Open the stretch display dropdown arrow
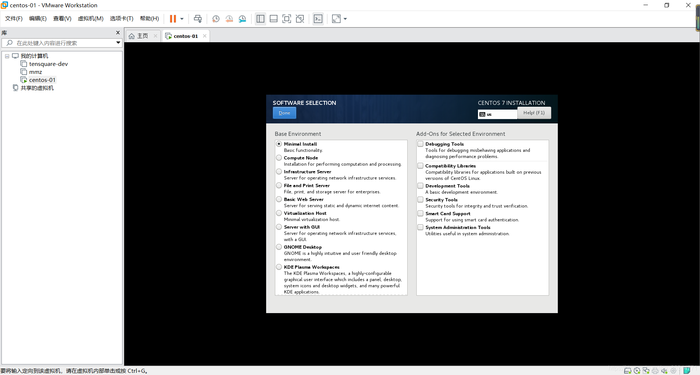700x375 pixels. tap(345, 19)
